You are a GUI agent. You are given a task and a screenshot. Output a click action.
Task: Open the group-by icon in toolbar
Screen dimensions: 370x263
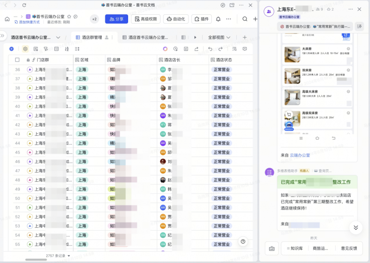(x=56, y=49)
